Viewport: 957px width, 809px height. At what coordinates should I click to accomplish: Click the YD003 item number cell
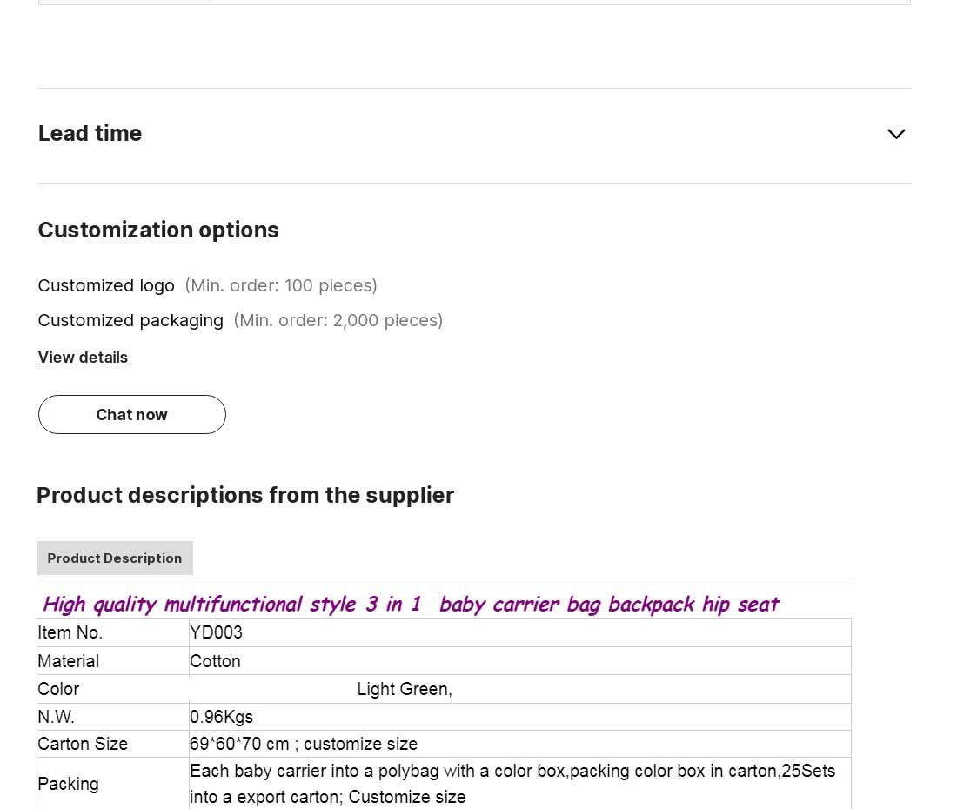[520, 632]
